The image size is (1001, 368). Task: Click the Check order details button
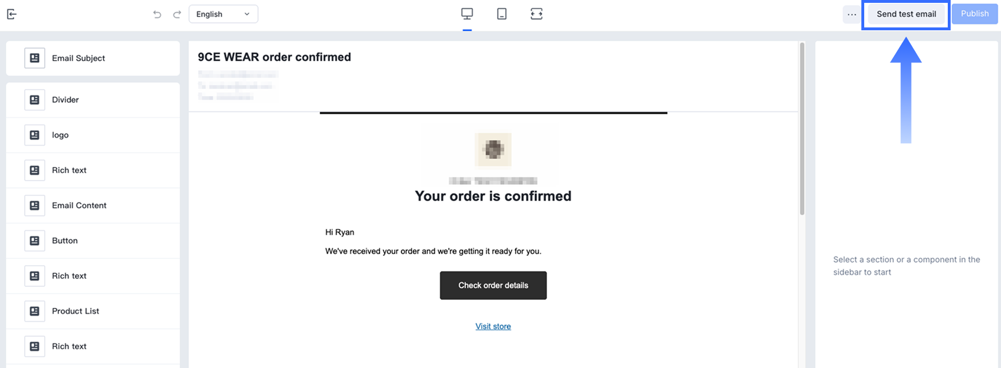tap(493, 285)
